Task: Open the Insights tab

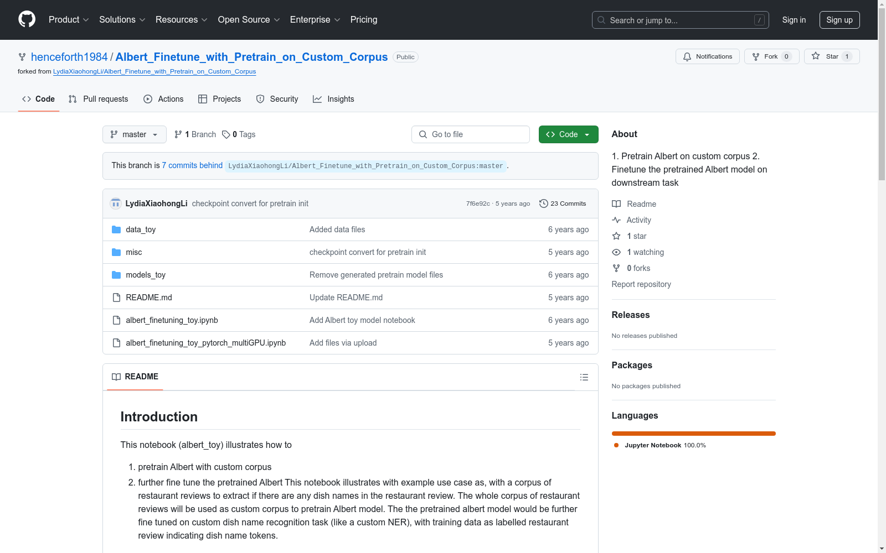Action: [x=333, y=99]
